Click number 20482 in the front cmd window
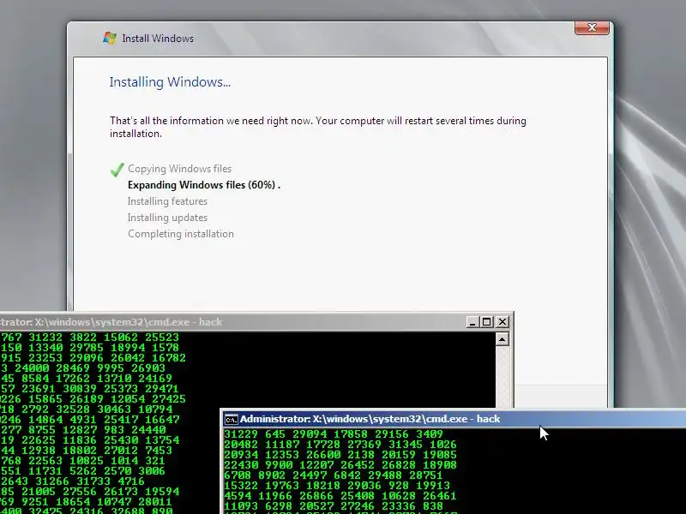This screenshot has height=514, width=686. [241, 445]
